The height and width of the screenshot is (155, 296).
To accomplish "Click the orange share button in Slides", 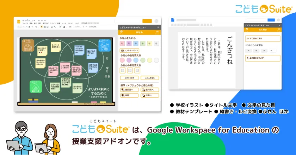I will [147, 21].
